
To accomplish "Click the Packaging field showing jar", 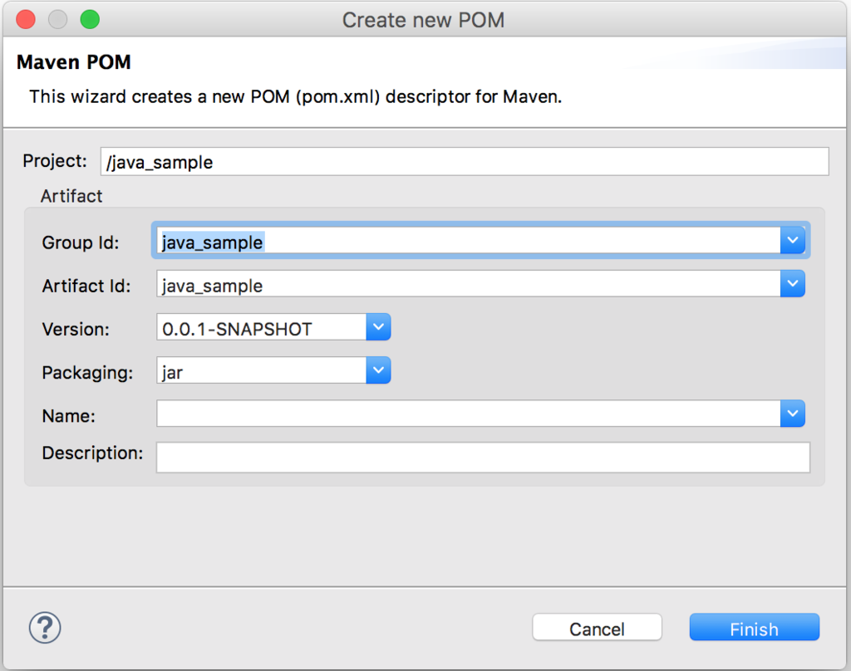I will (x=261, y=370).
